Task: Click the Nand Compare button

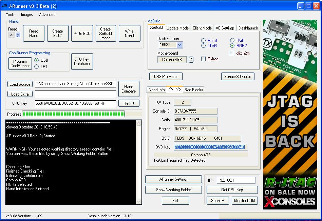Action: [129, 89]
